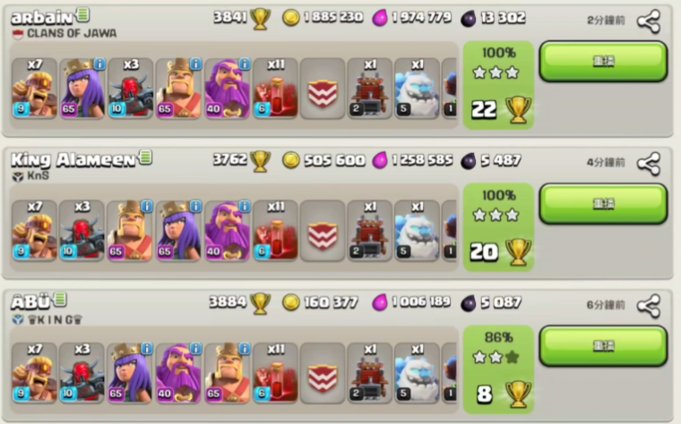The width and height of the screenshot is (681, 424).
Task: Select Super Barbarian troop in arbain's army
Action: point(34,88)
